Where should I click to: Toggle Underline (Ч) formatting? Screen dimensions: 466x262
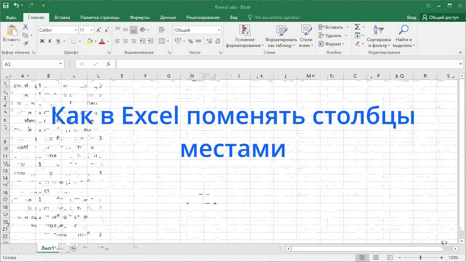[58, 41]
